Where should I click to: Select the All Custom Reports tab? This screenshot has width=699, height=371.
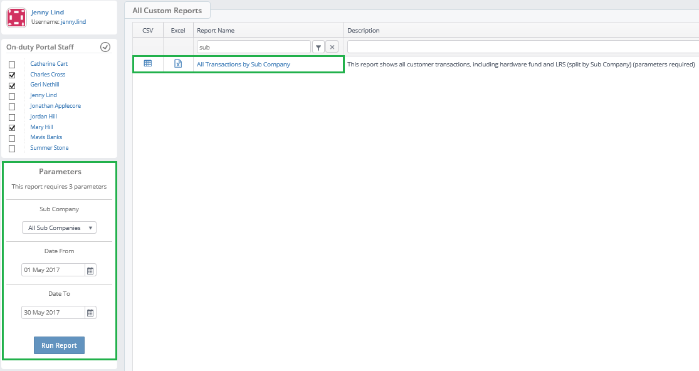[167, 10]
